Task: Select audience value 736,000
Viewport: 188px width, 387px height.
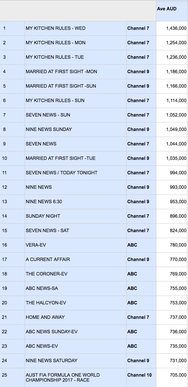Action: point(172,332)
